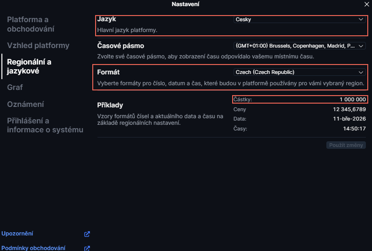Click the external link icon beside Podmínky obchodování
372x251 pixels.
[87, 248]
